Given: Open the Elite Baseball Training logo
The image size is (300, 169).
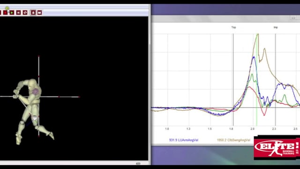Looking at the screenshot, I should [x=277, y=147].
